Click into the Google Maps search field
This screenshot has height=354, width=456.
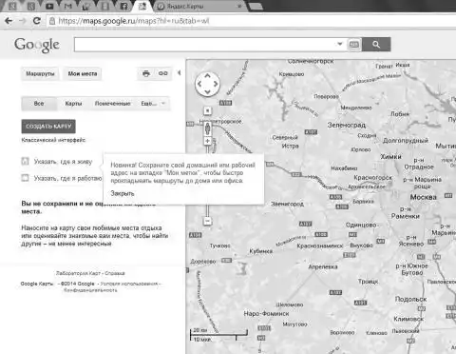coord(204,45)
